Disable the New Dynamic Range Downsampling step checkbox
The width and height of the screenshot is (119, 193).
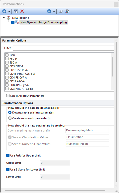point(13,22)
